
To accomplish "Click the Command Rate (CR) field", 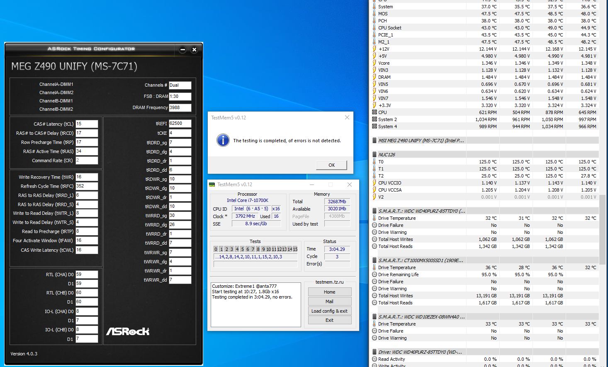I will 87,160.
